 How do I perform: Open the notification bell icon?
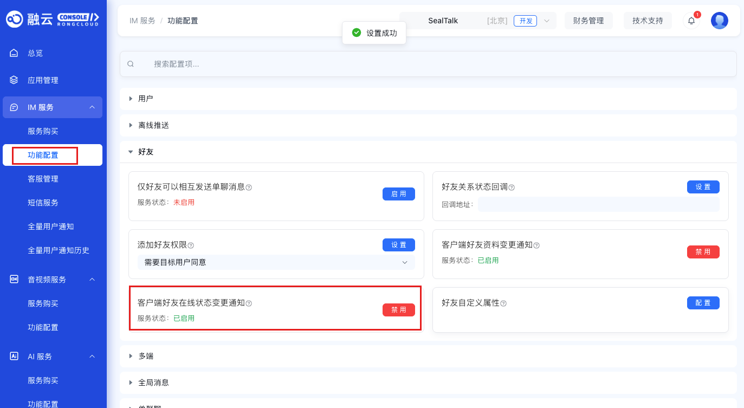point(690,20)
